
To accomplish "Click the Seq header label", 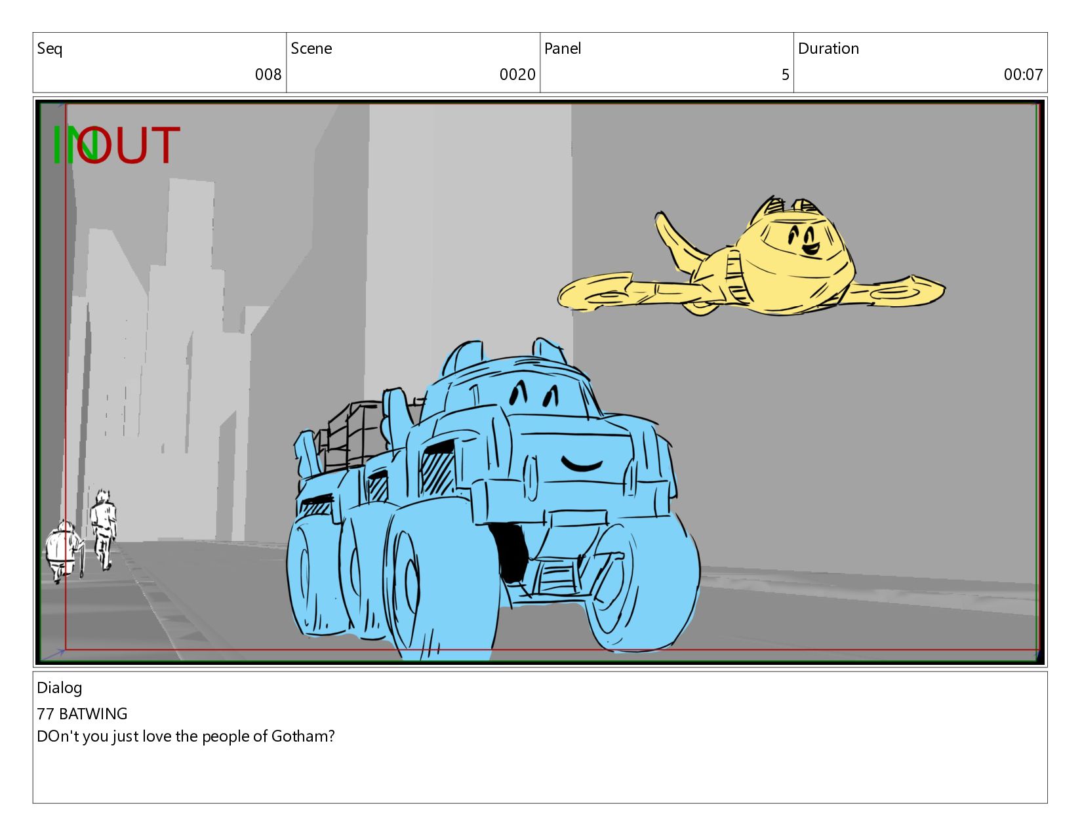I will coord(50,49).
